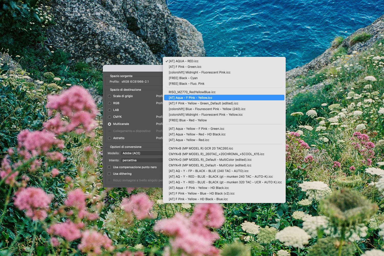Choose the Astratto radio option
384x256 pixels.
(110, 138)
